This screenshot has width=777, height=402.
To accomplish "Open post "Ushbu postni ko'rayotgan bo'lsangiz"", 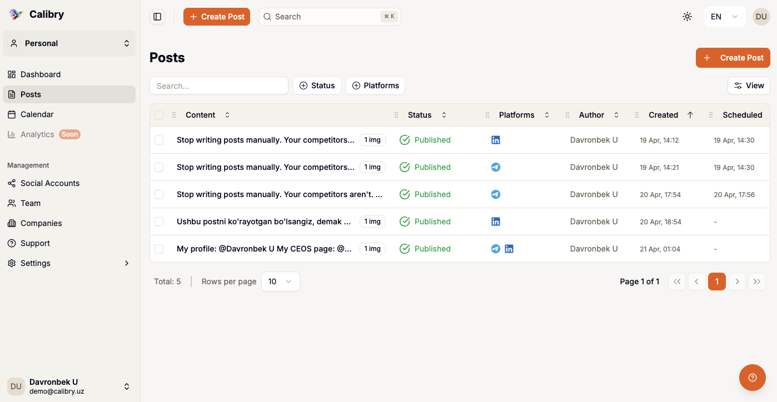I will click(x=264, y=222).
